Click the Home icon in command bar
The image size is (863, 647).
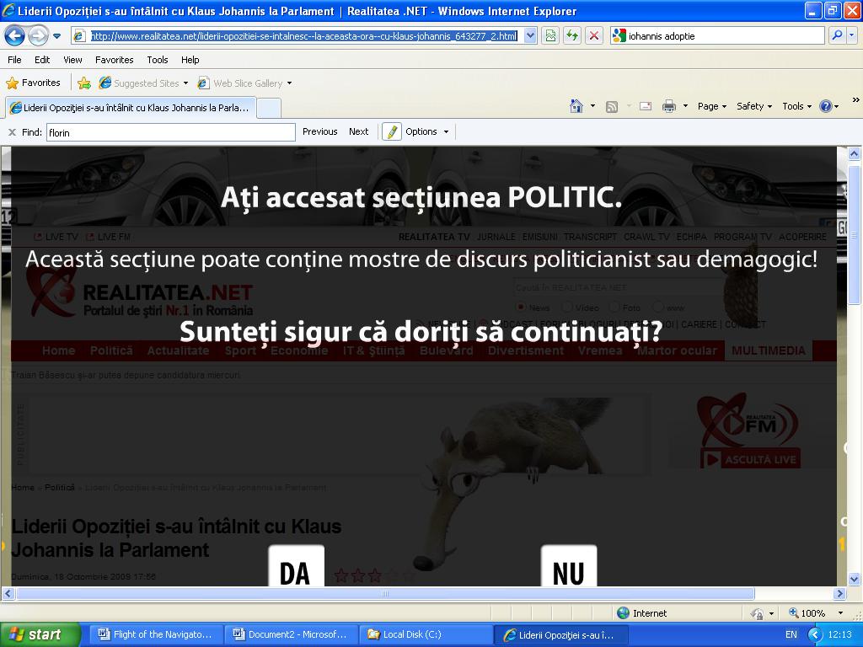[576, 106]
